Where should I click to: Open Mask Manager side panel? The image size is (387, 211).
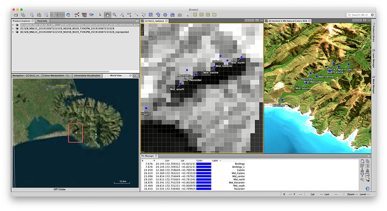click(x=374, y=85)
